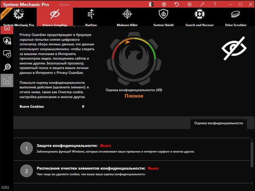Toggle Защита конфиденциальности Выкл status
Screen dimensions: 255x191
[105, 146]
